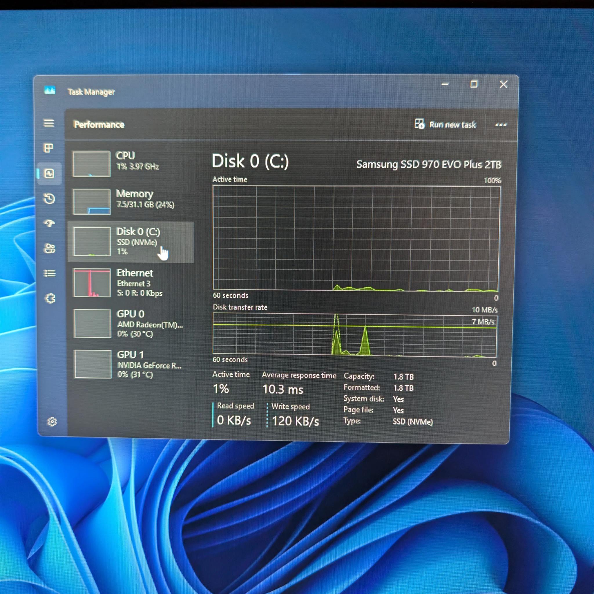Click the GPU 1 mini graph thumbnail
Viewport: 594px width, 594px height.
(93, 364)
